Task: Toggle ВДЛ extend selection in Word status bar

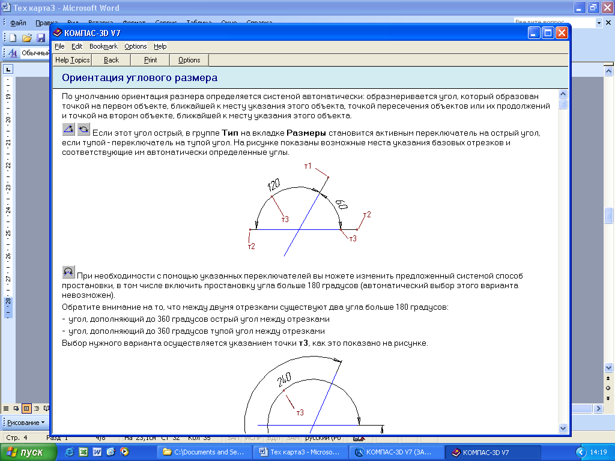Action: (273, 438)
